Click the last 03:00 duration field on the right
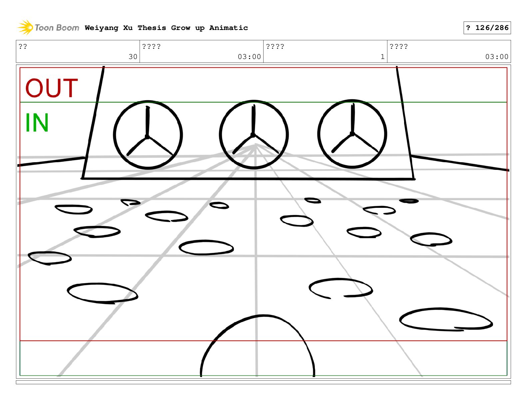Image resolution: width=527 pixels, height=408 pixels. click(x=449, y=51)
